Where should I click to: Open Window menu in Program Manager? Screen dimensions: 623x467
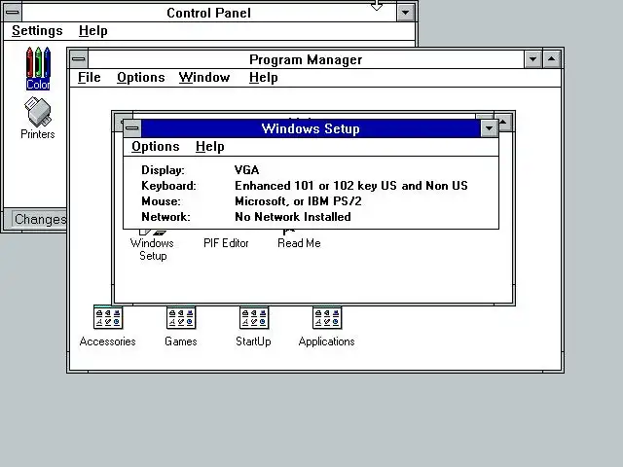coord(204,78)
